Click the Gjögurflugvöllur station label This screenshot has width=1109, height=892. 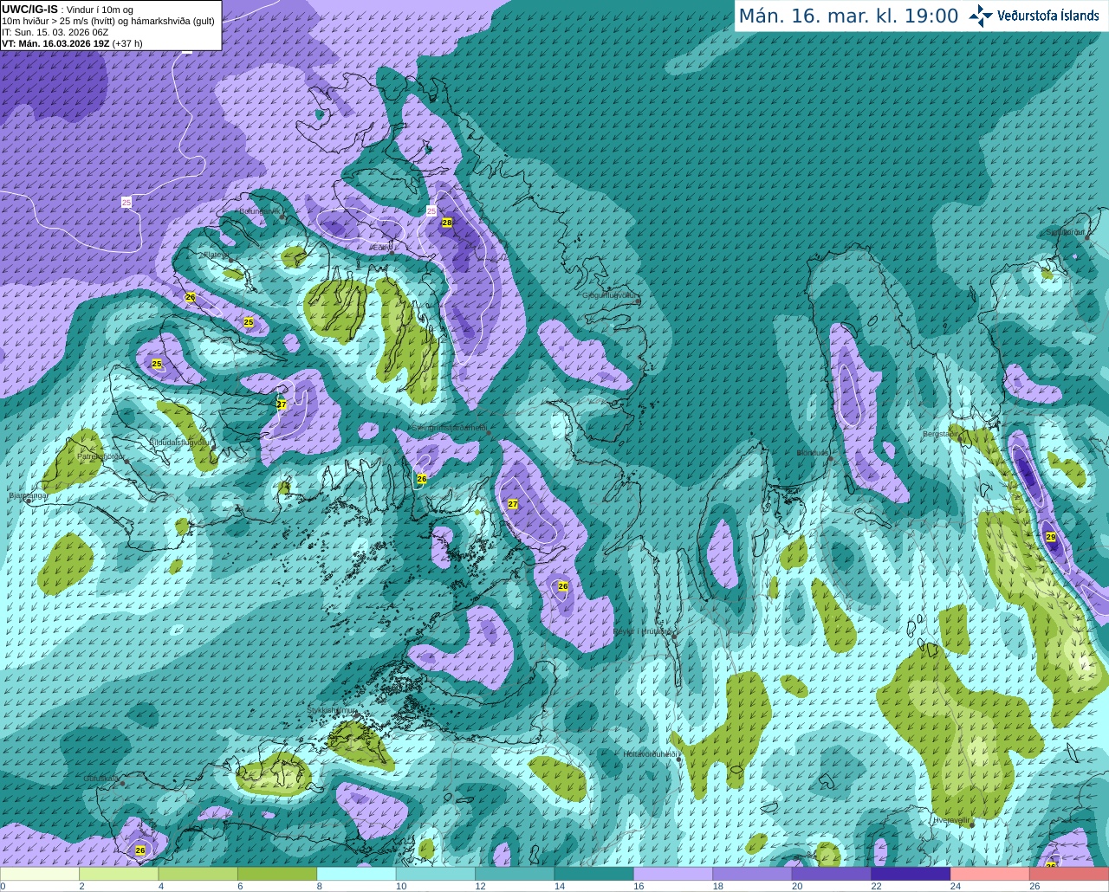(610, 295)
